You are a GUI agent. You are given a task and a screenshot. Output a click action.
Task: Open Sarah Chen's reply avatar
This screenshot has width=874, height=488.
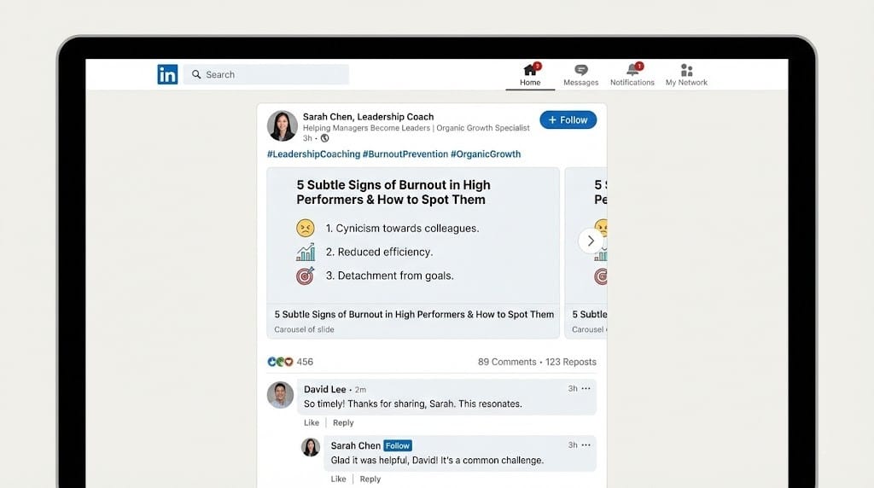pyautogui.click(x=311, y=447)
